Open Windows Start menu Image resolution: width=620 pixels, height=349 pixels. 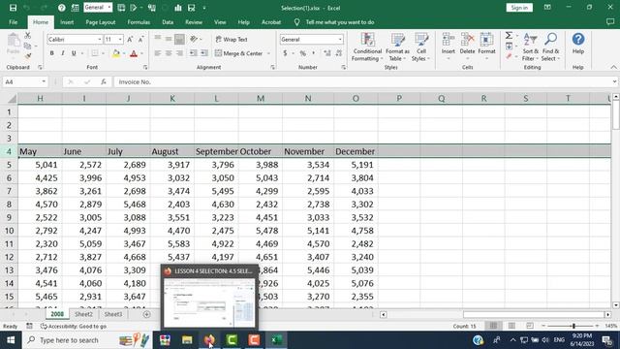coord(11,340)
